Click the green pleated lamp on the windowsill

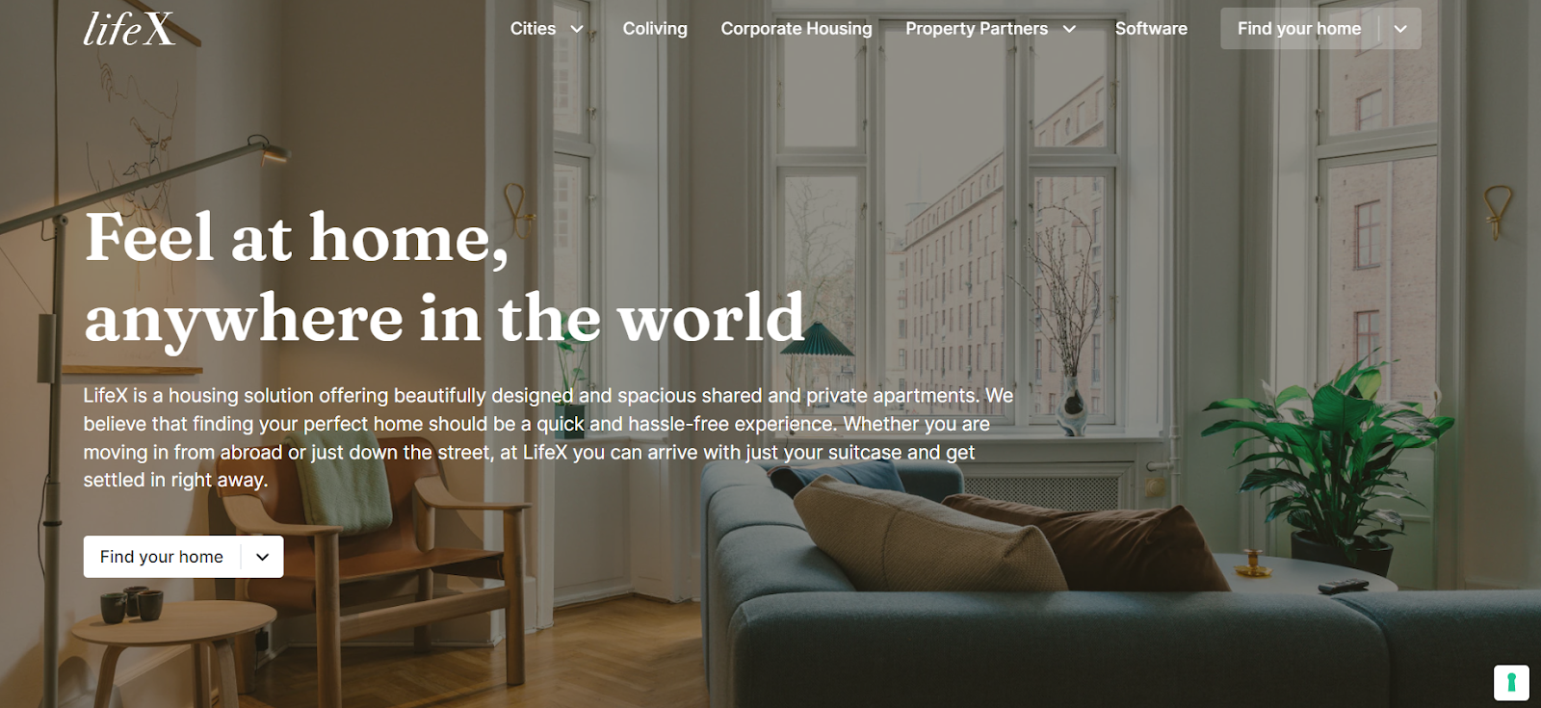[817, 340]
